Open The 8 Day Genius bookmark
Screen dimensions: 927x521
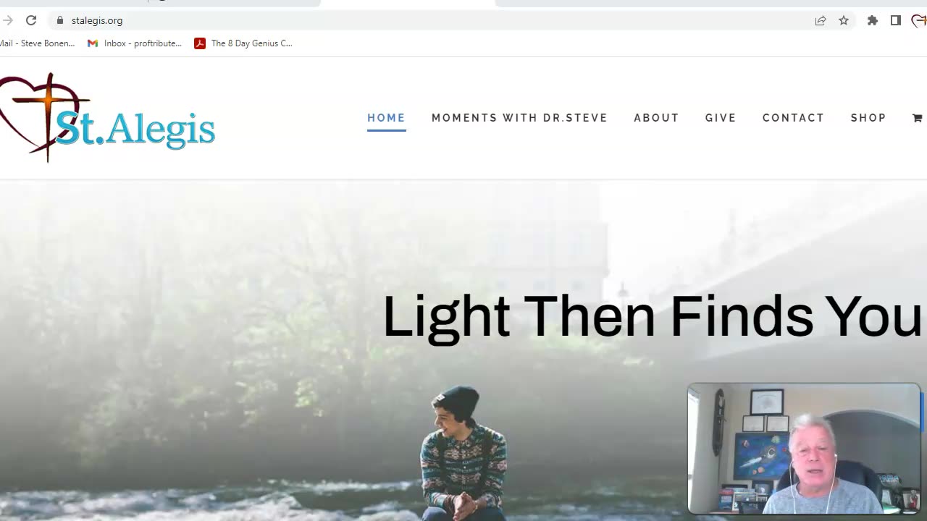tap(243, 43)
